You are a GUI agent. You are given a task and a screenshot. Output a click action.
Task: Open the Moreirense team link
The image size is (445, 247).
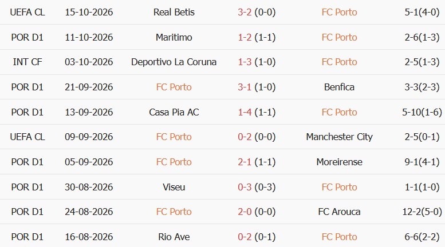click(x=339, y=162)
